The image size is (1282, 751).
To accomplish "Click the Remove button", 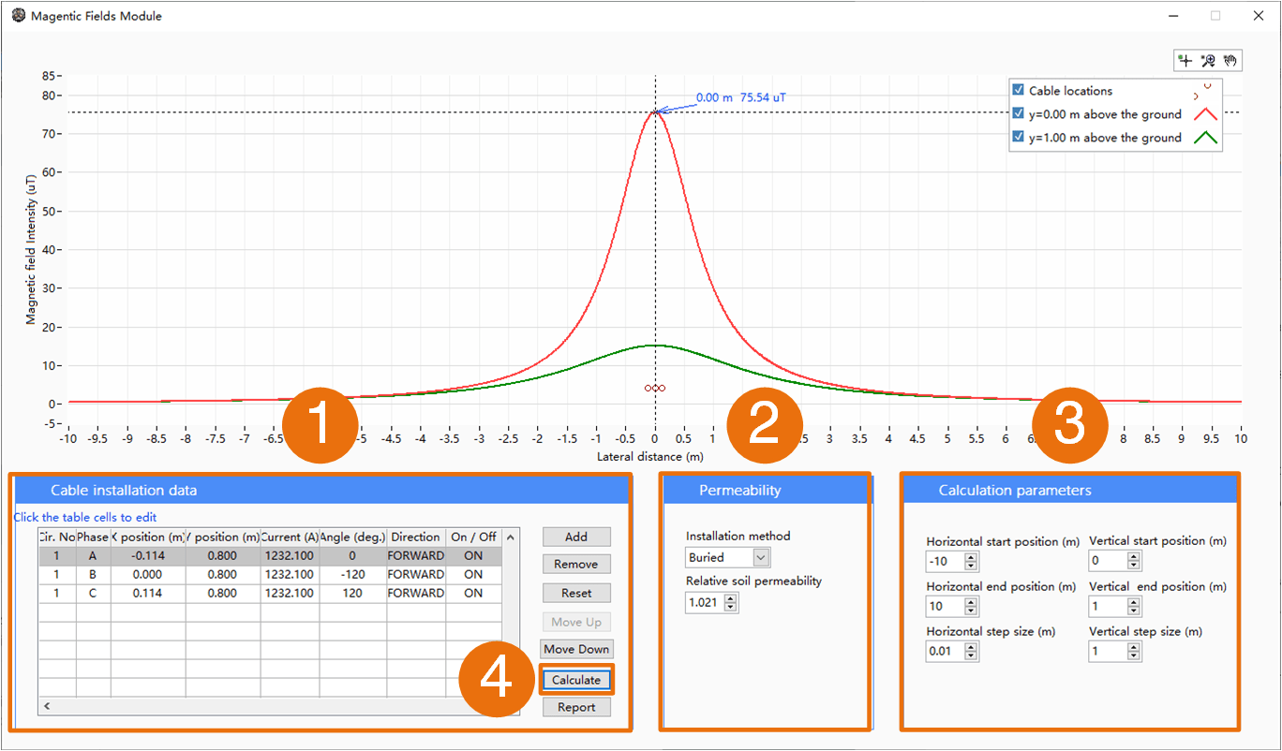I will click(x=576, y=564).
